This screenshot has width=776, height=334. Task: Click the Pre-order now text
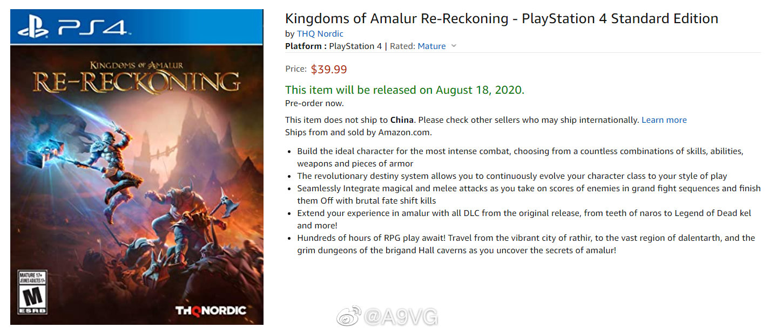point(314,103)
